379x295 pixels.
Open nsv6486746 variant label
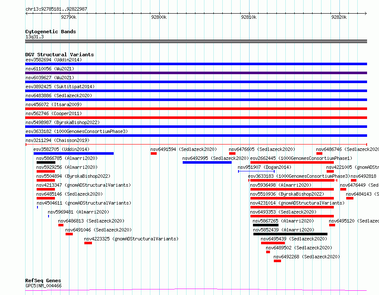(347, 149)
